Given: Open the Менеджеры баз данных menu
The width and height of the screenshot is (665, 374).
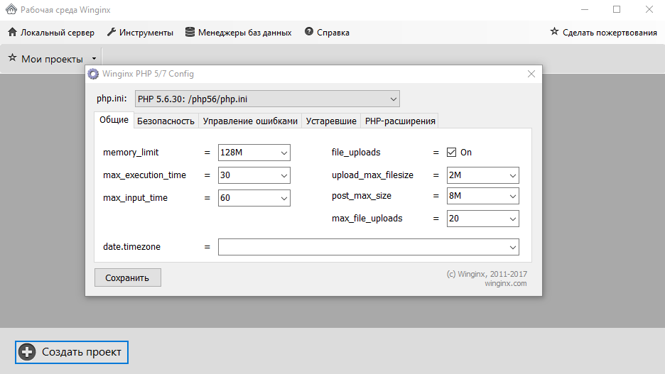Looking at the screenshot, I should [238, 33].
